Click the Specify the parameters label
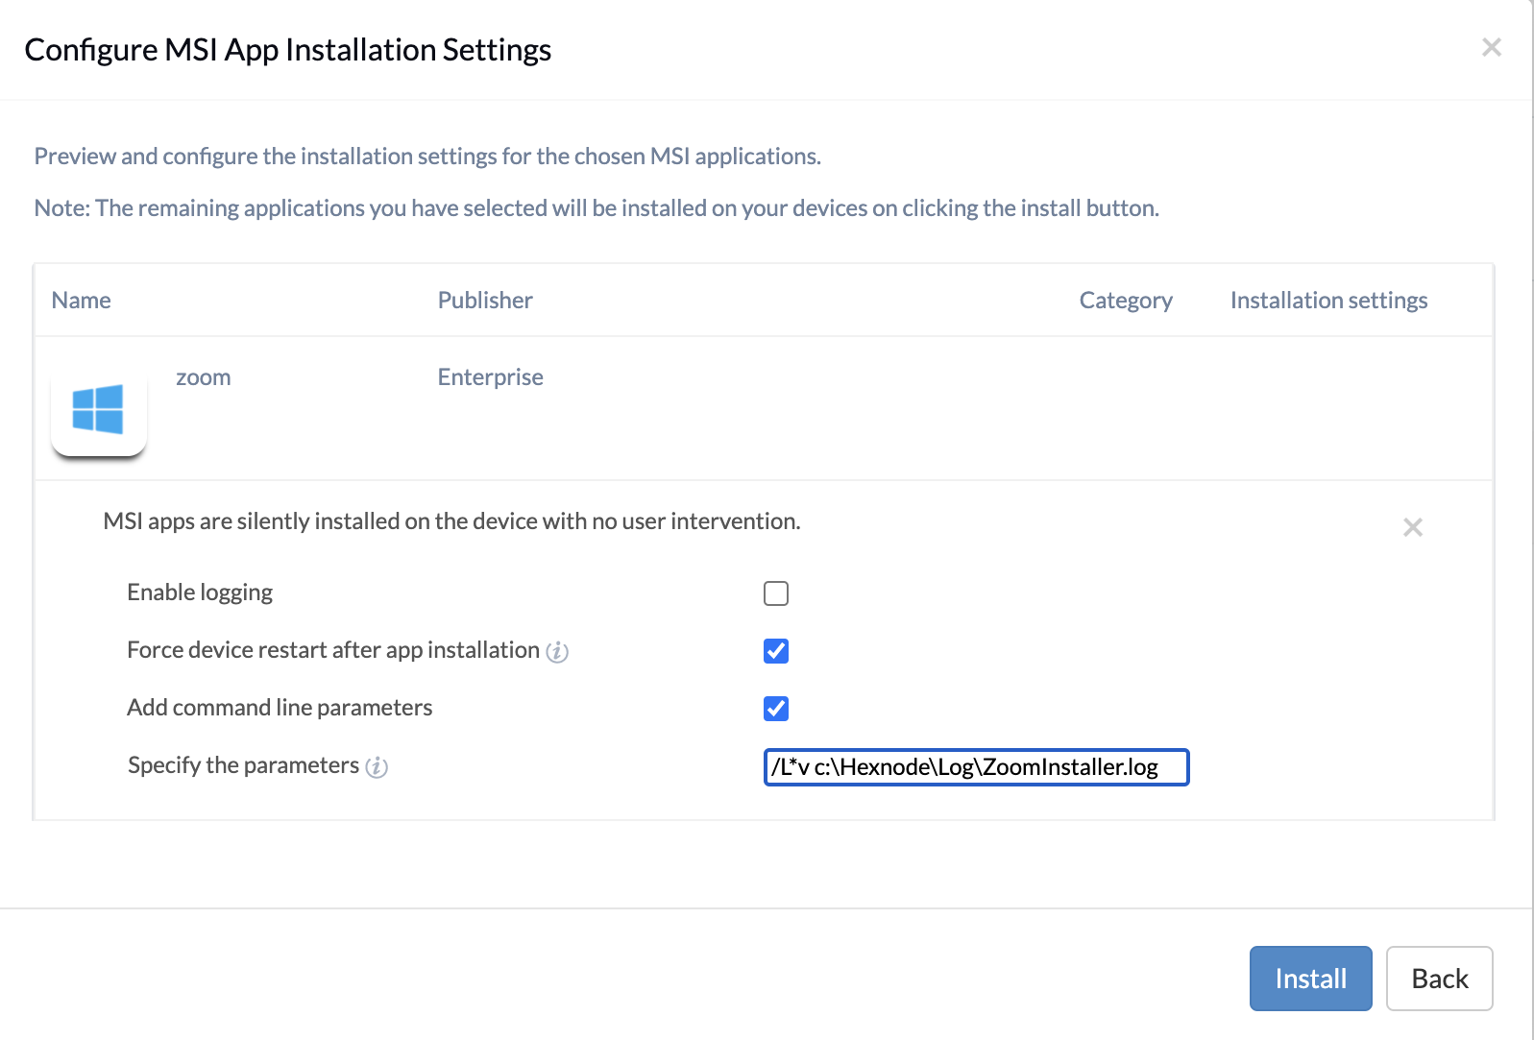The height and width of the screenshot is (1040, 1534). click(243, 765)
